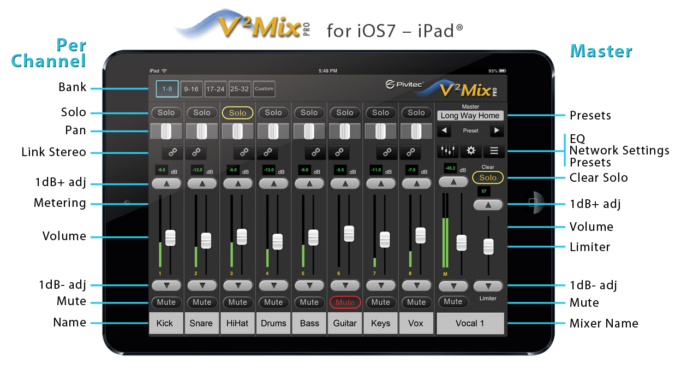Open the Custom bank
681x369 pixels.
264,88
